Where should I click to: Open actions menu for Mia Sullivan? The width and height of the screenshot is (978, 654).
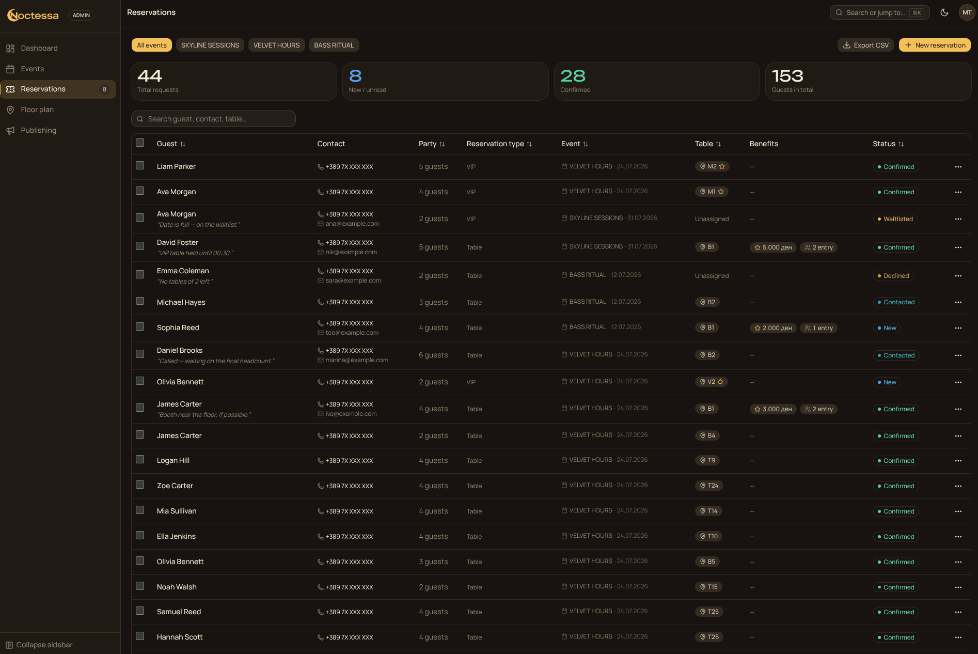point(958,511)
